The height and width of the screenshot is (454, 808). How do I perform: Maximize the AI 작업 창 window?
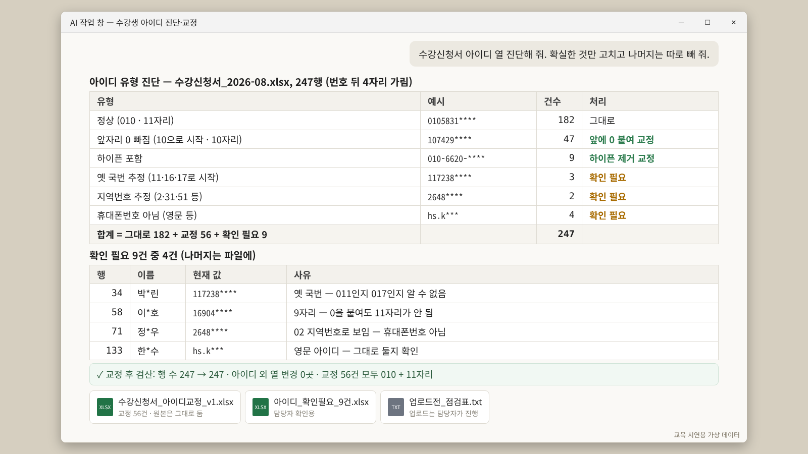[x=708, y=22]
